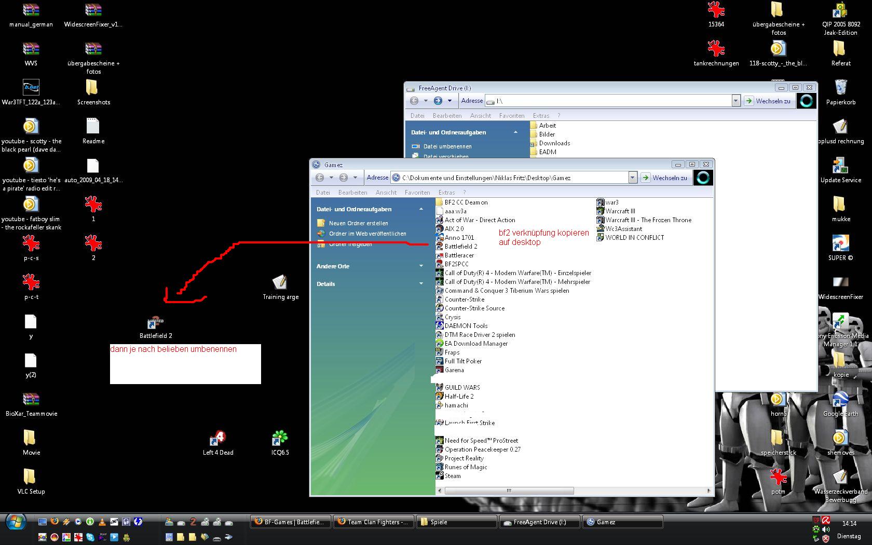The height and width of the screenshot is (545, 872).
Task: Collapse Datei- und Ordneraufgaben in Gamez
Action: [421, 209]
